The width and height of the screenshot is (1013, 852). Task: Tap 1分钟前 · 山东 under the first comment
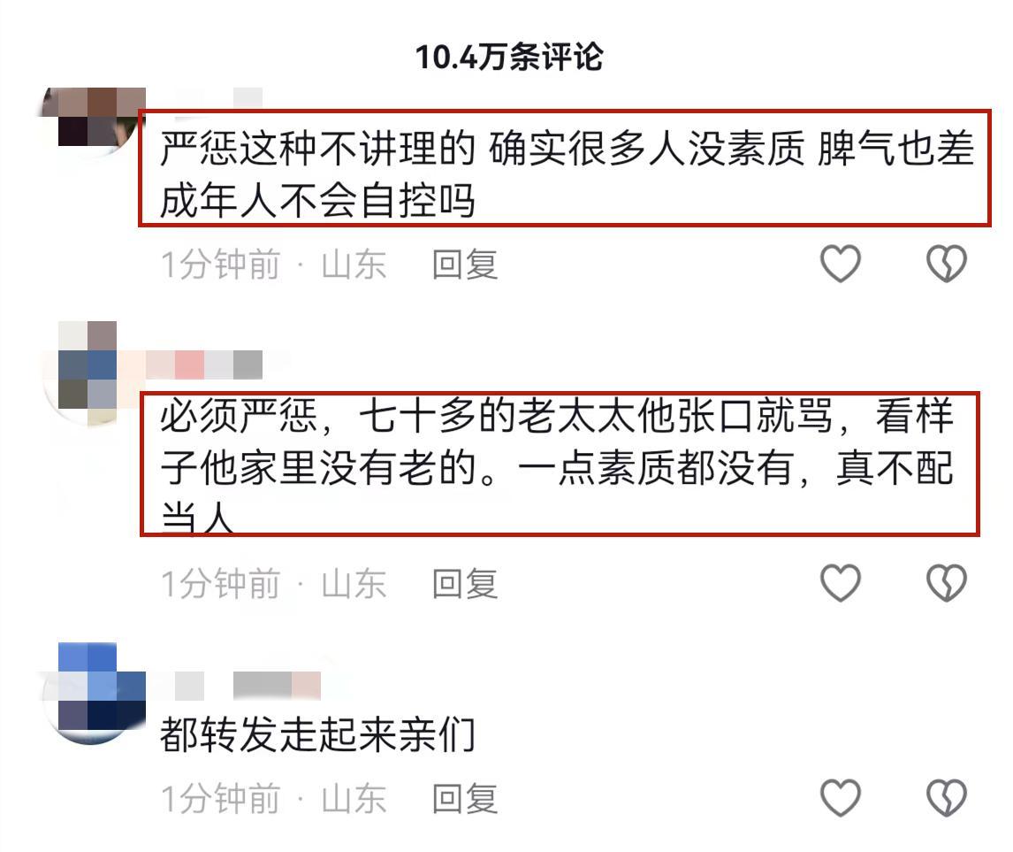(x=274, y=265)
